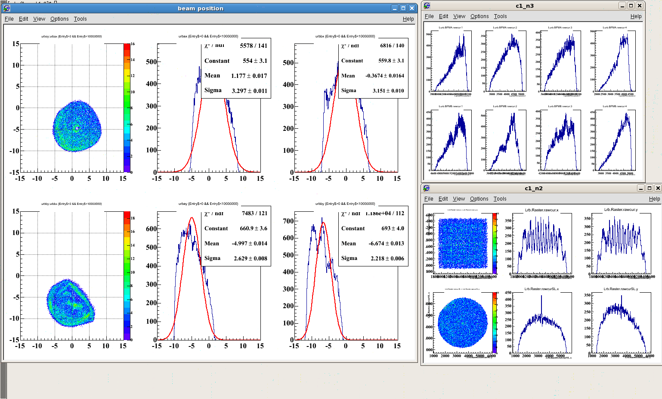Open Tools menu in c1_n2 window
The image size is (662, 399).
tap(500, 199)
